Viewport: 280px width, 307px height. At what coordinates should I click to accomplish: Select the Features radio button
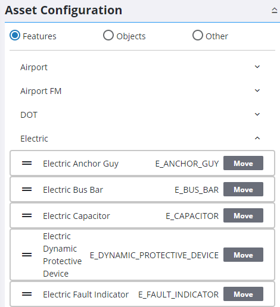[x=15, y=35]
